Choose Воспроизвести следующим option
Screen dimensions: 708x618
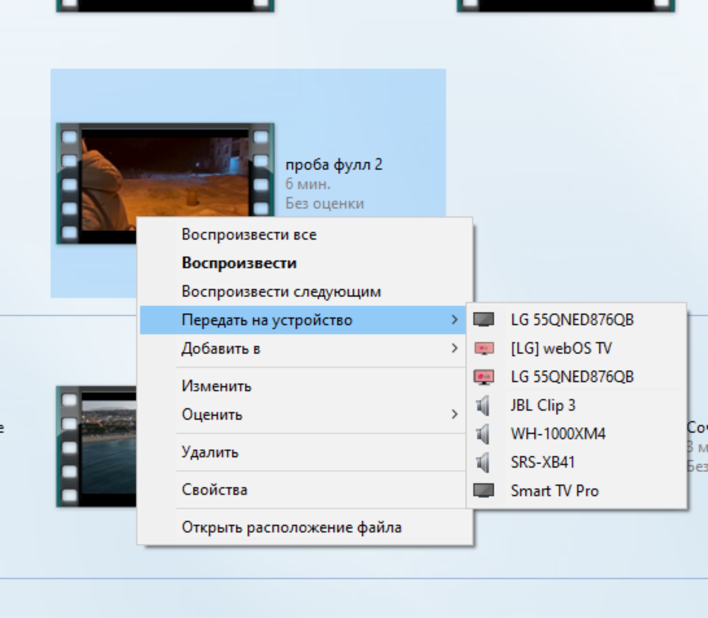click(281, 292)
